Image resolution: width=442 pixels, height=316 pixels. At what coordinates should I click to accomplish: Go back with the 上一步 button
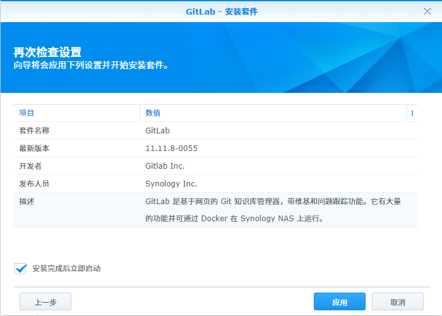45,301
